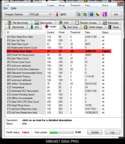Open the File menu
125x144 pixels.
tap(6, 8)
